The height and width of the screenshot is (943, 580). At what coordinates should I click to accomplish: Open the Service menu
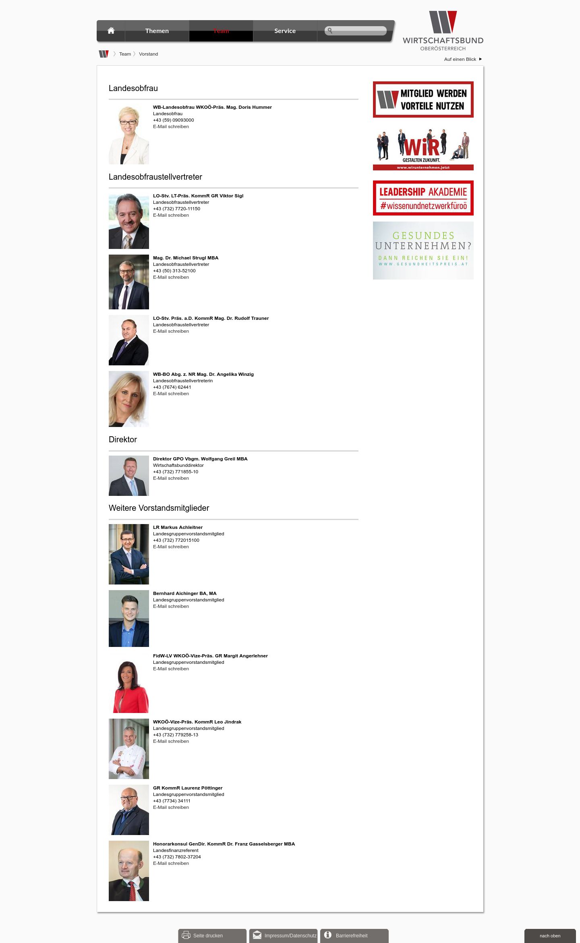coord(285,31)
